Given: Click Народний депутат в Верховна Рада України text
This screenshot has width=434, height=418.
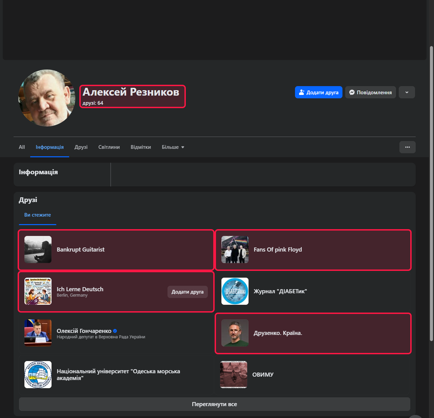Looking at the screenshot, I should 101,337.
